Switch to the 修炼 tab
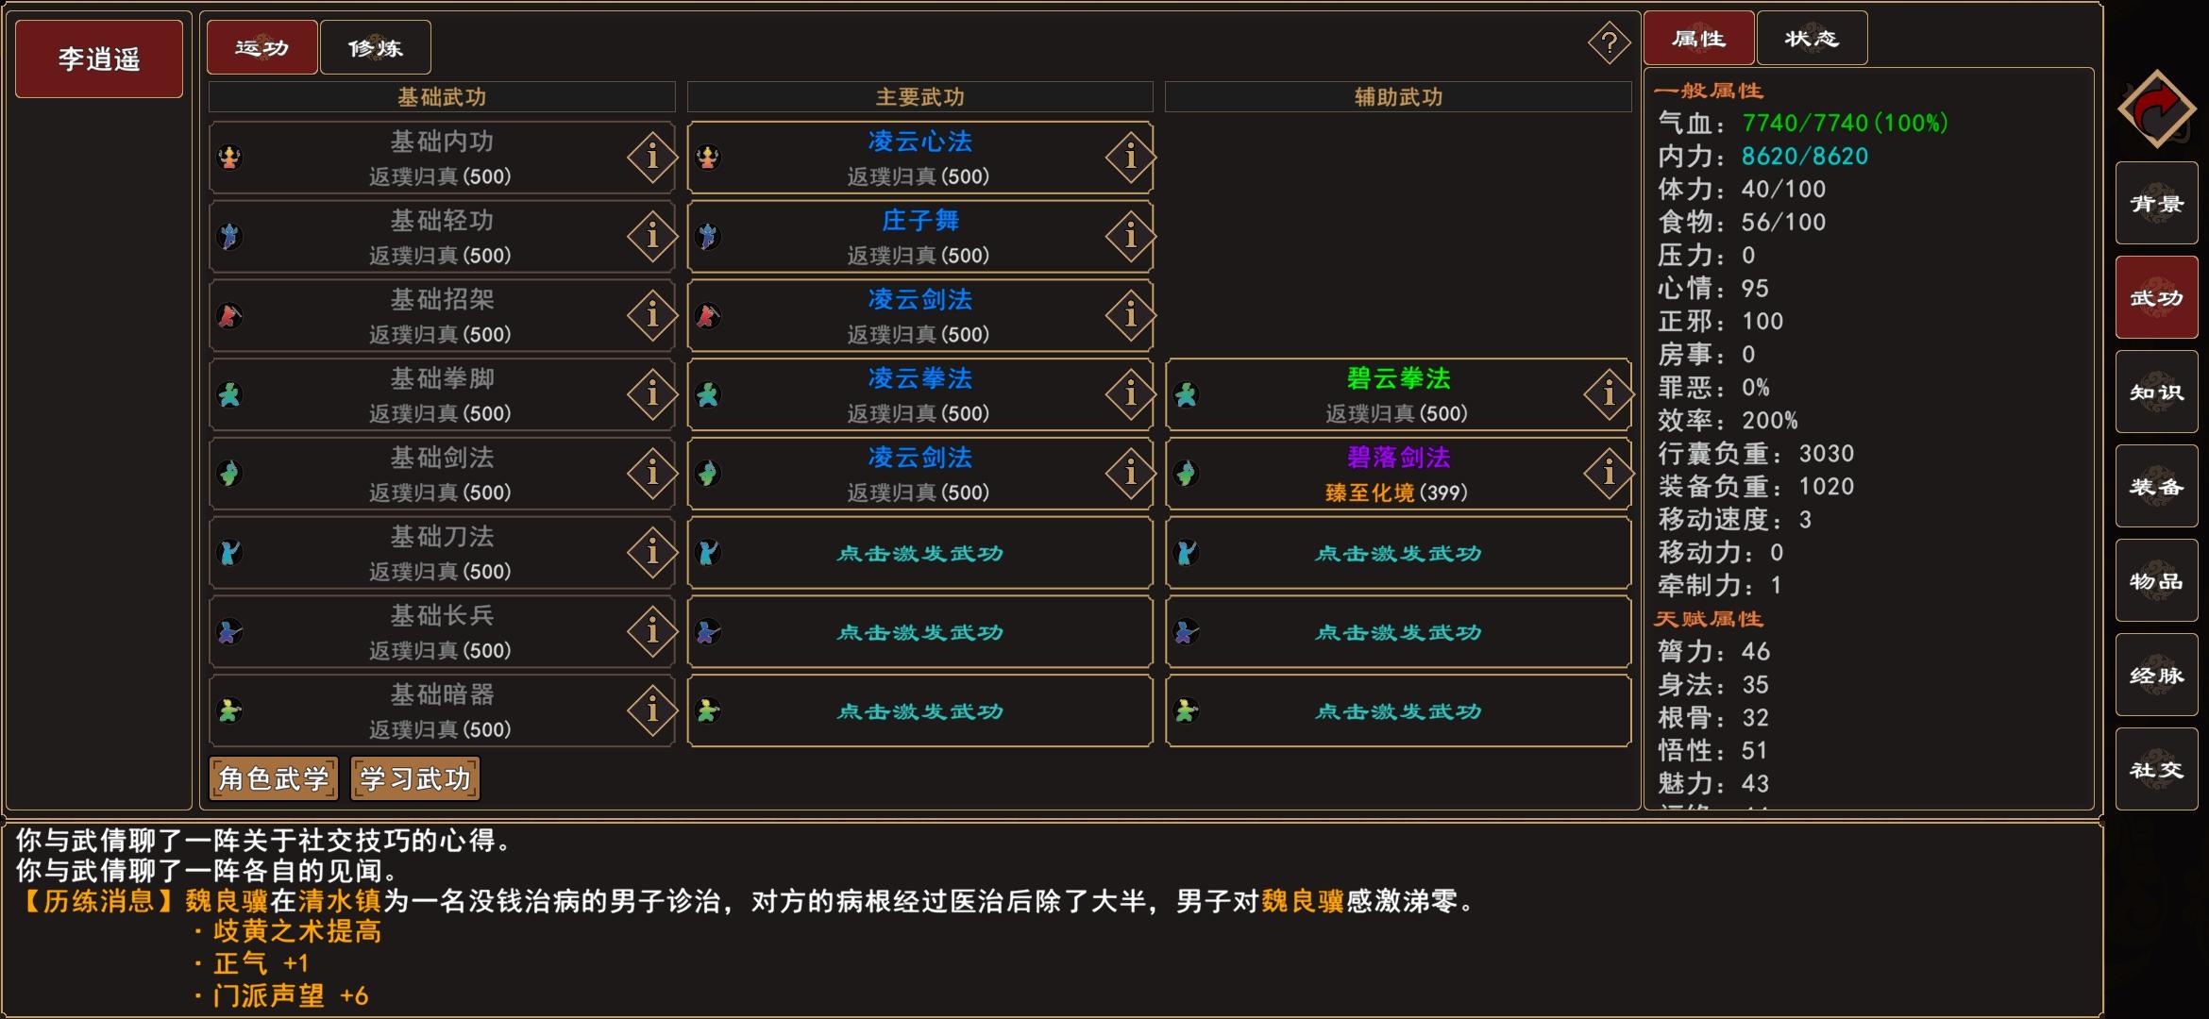 [x=376, y=47]
